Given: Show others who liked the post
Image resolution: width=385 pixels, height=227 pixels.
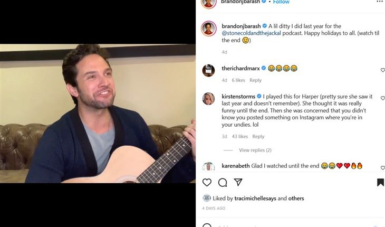Looking at the screenshot, I should 296,198.
